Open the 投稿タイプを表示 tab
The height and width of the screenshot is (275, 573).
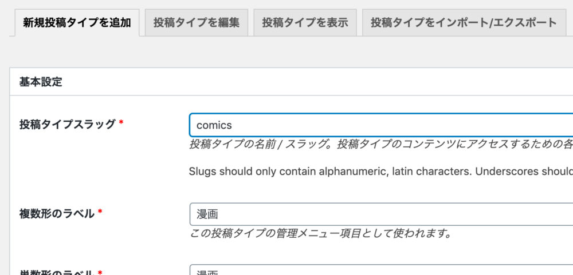tap(305, 23)
